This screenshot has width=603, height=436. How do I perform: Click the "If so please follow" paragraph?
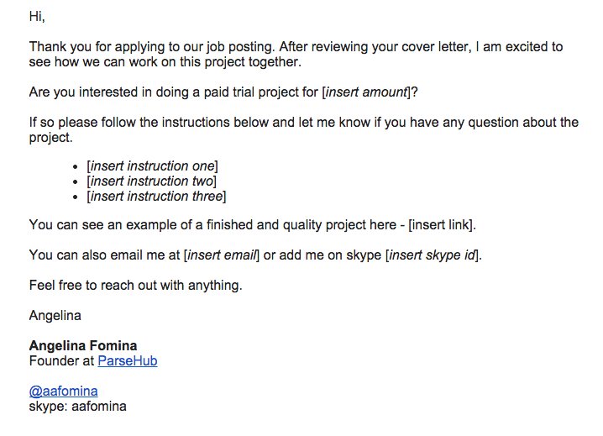tap(252, 123)
